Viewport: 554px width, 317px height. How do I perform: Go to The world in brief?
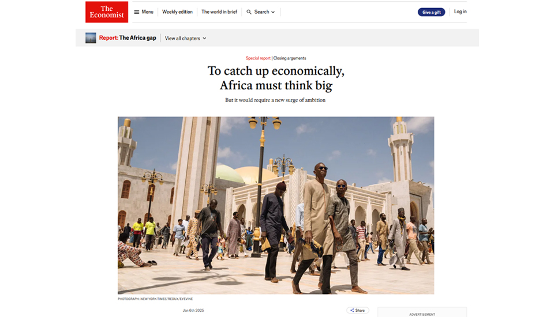click(219, 12)
